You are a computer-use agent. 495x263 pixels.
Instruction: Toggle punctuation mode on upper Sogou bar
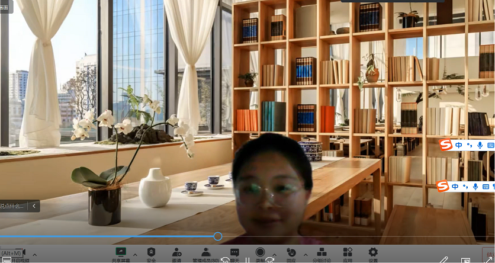(x=469, y=145)
